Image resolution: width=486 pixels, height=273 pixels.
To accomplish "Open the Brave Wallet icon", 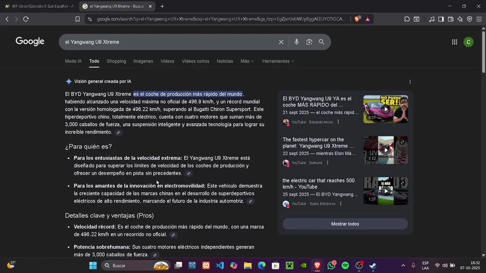I will [x=451, y=19].
